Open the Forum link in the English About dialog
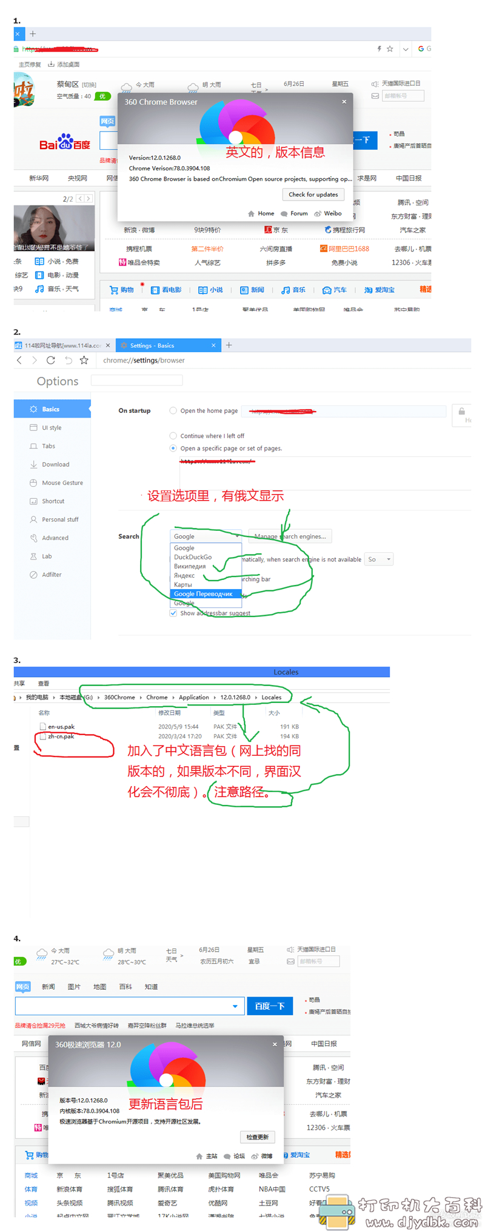 [294, 213]
